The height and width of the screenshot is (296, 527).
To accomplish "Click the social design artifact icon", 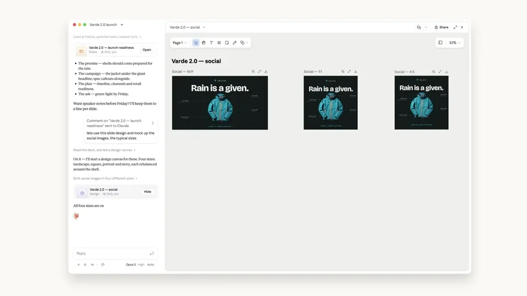I will click(82, 193).
